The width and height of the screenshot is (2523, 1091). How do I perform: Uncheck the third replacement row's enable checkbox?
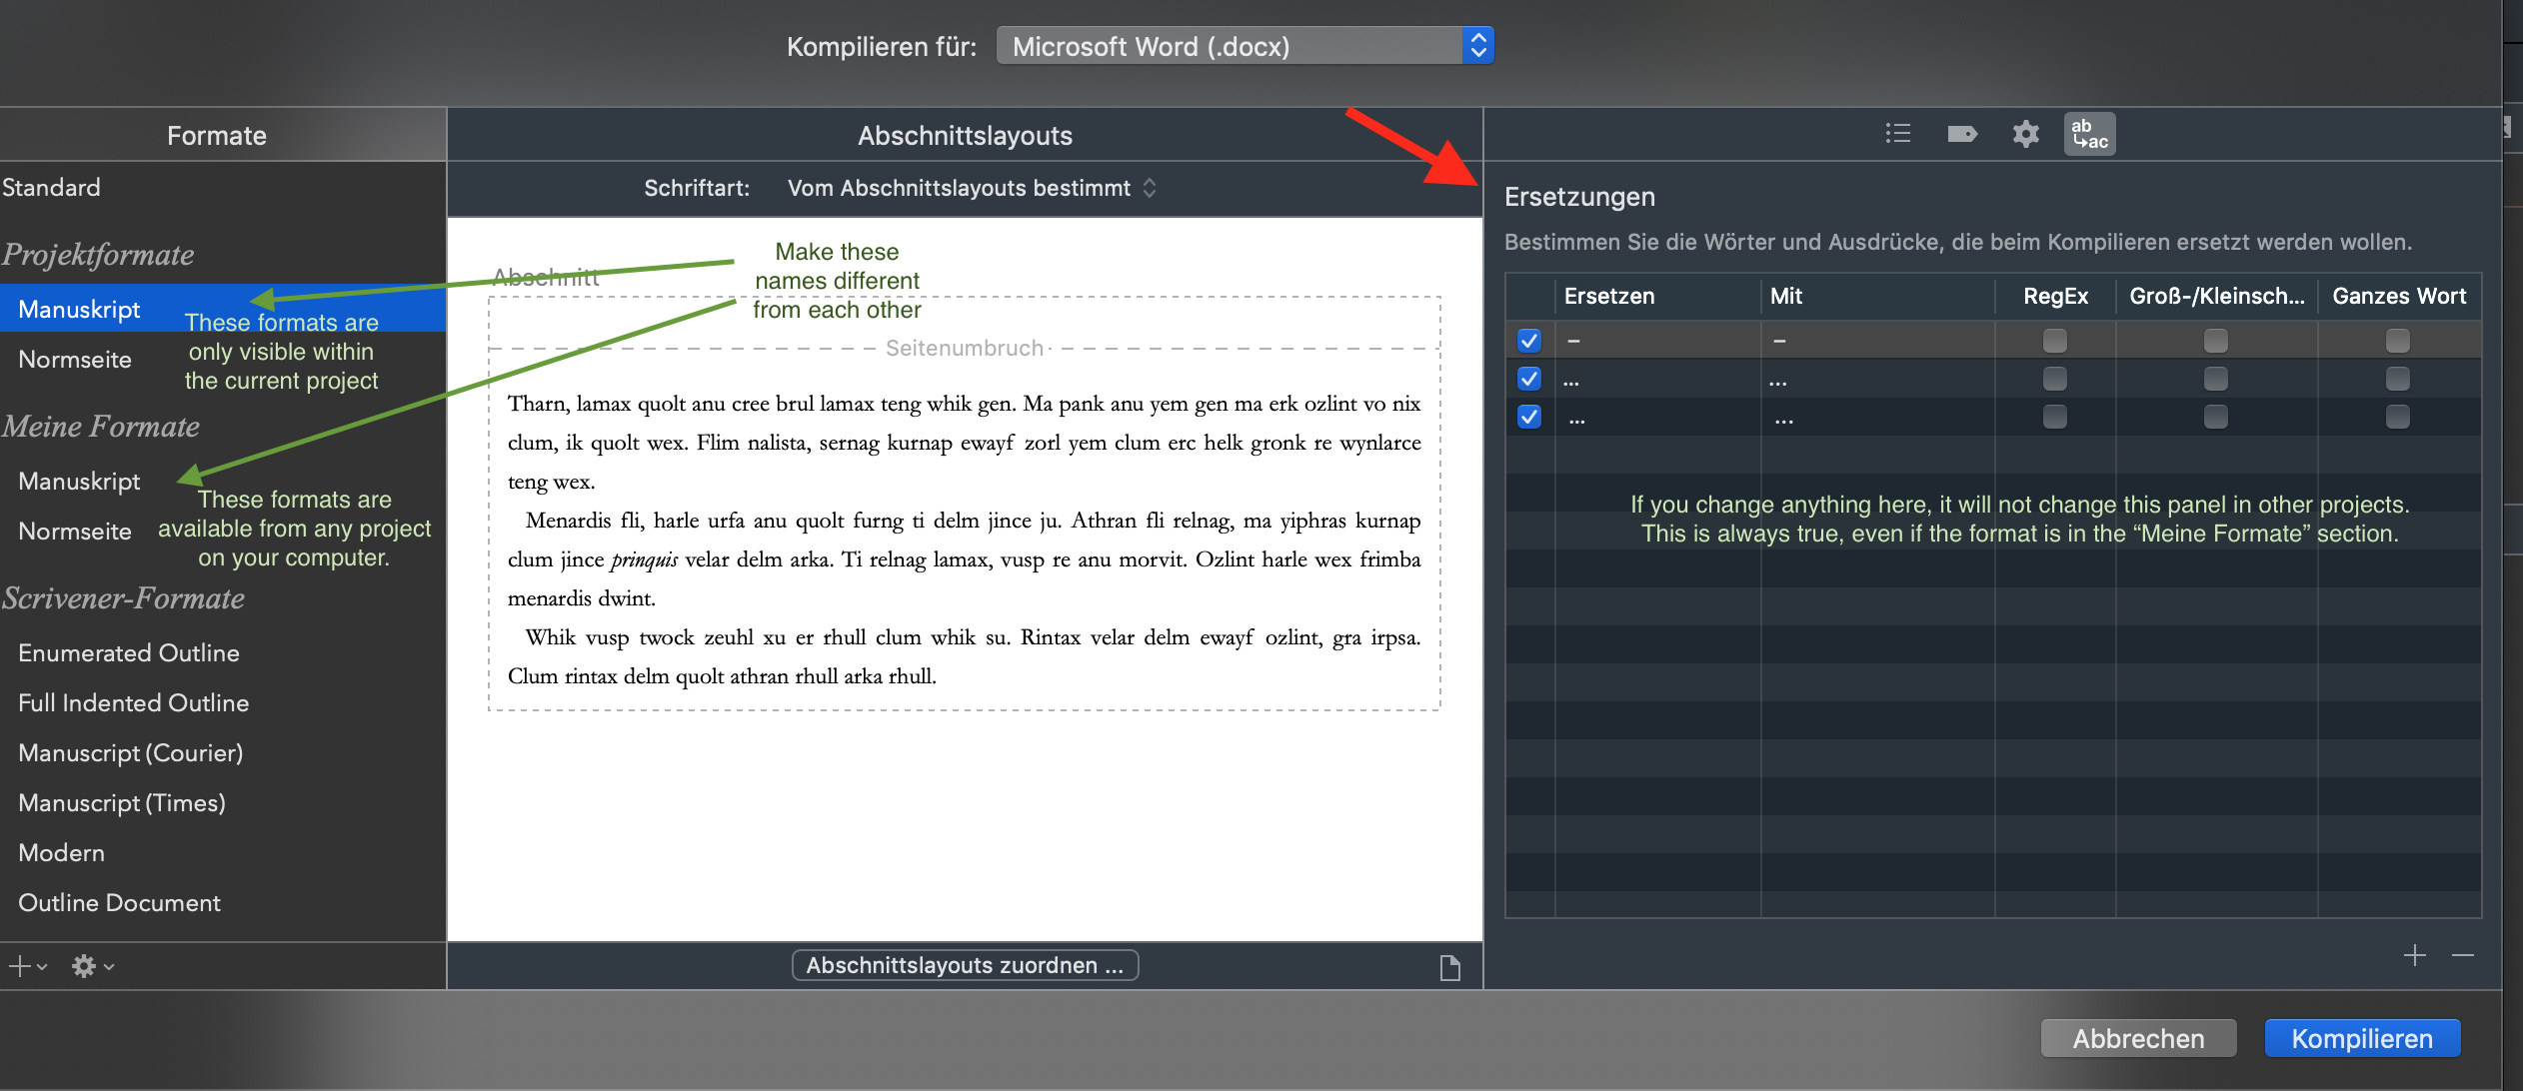pyautogui.click(x=1528, y=417)
